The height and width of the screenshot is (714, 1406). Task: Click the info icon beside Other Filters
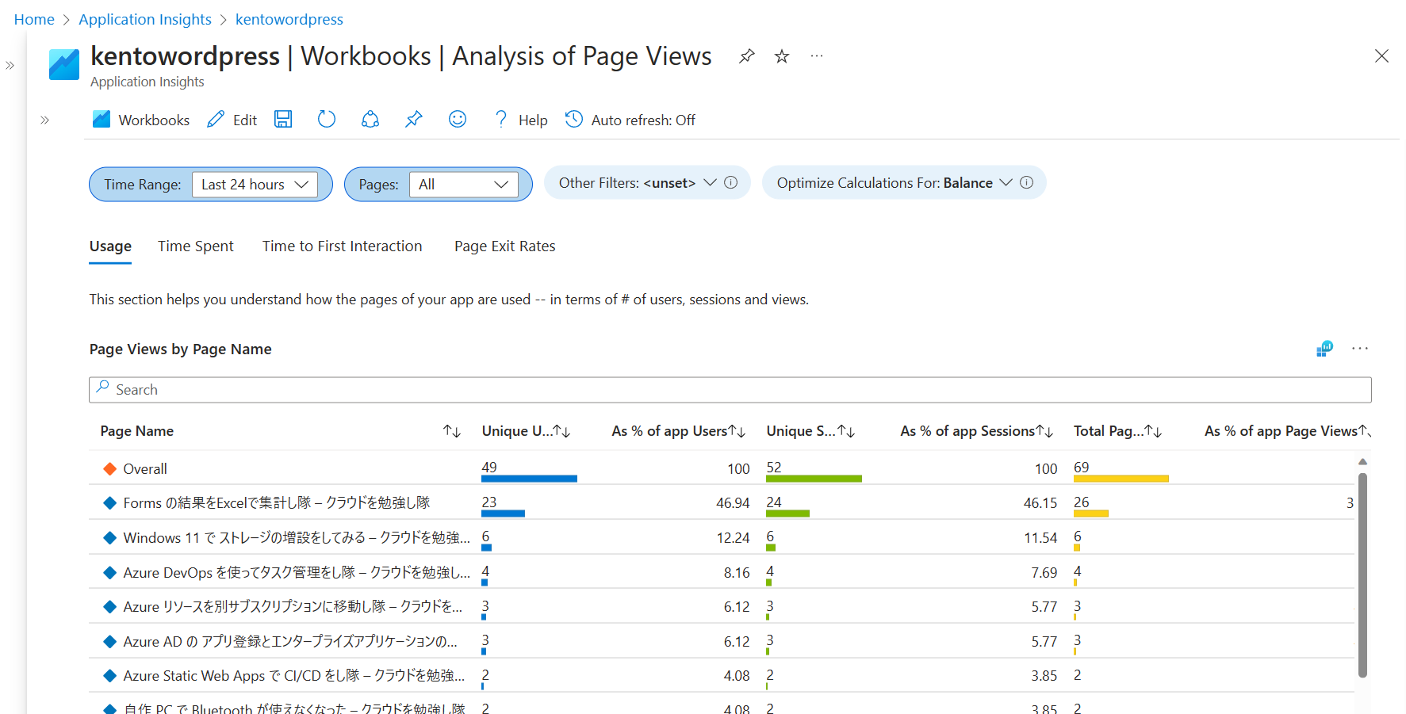point(731,183)
